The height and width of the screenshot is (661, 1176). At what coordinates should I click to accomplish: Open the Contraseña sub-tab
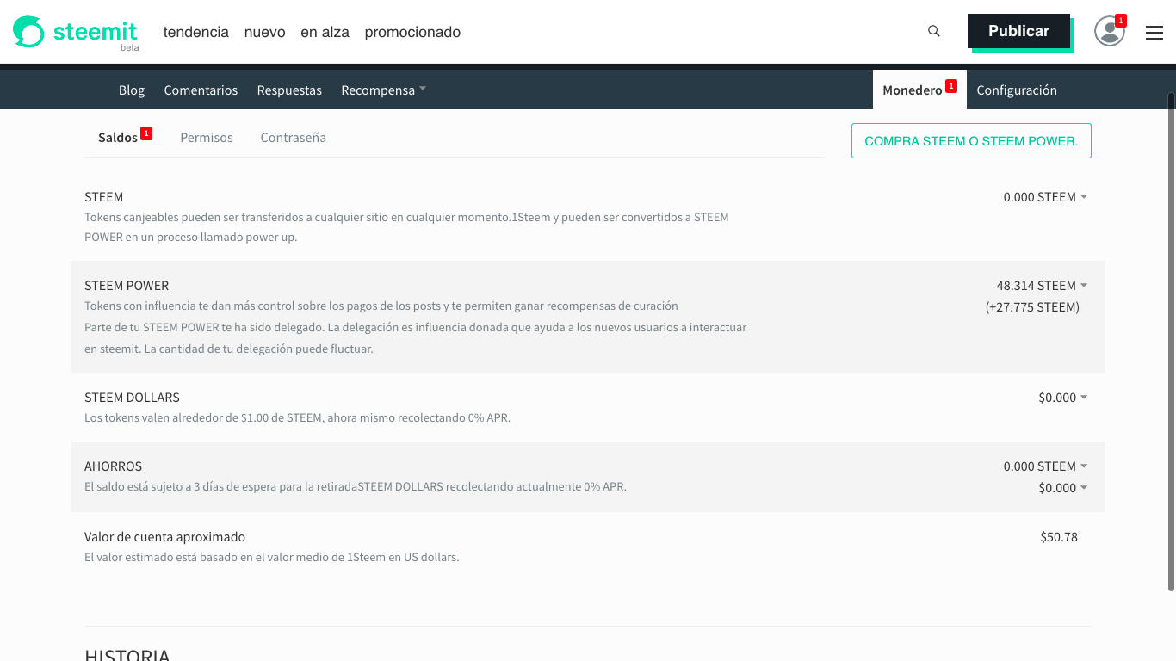coord(294,137)
